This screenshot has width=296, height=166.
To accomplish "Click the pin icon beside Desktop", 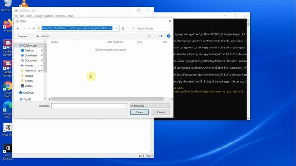I will tap(42, 50).
